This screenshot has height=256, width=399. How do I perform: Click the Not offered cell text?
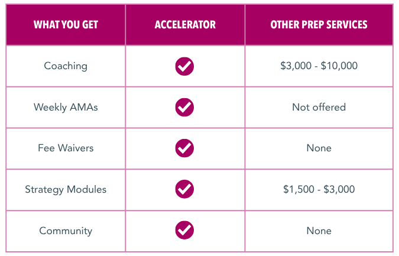pos(319,107)
